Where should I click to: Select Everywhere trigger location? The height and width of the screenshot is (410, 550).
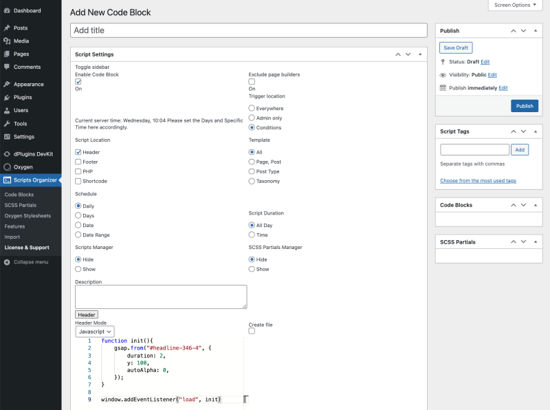pos(252,108)
